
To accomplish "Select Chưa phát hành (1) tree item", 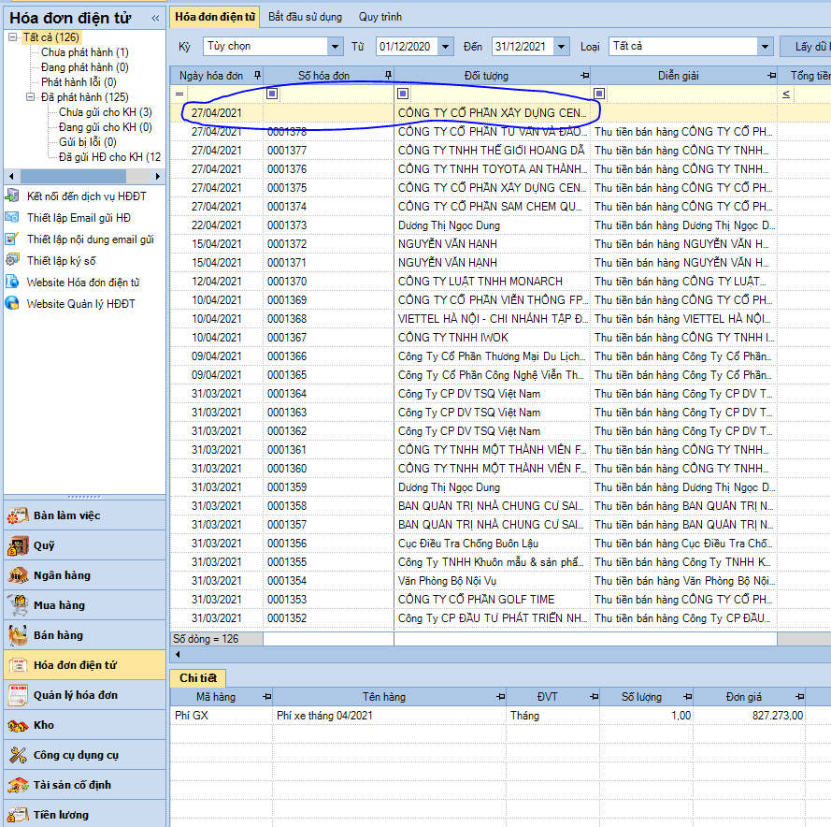I will coord(84,52).
